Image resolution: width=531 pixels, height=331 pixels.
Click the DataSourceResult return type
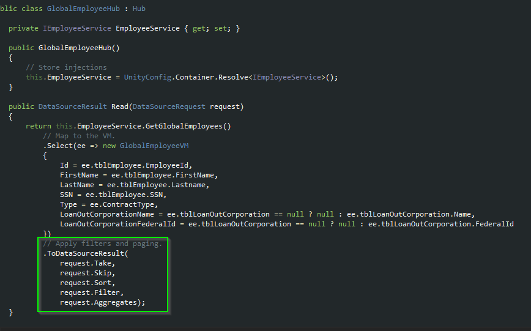tap(72, 106)
